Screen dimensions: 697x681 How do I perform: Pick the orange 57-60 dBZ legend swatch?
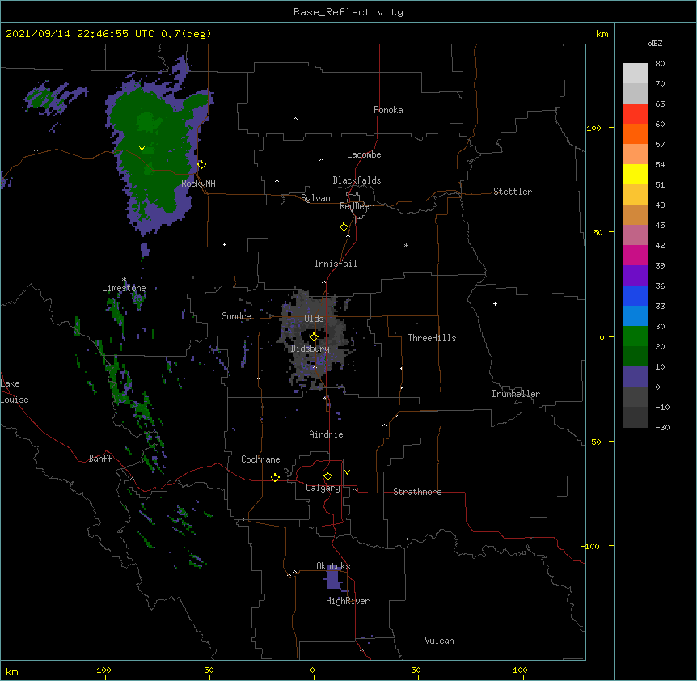[x=636, y=133]
